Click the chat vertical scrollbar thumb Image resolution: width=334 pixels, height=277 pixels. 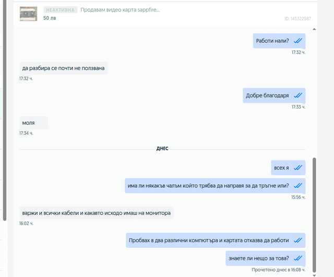pos(314,215)
